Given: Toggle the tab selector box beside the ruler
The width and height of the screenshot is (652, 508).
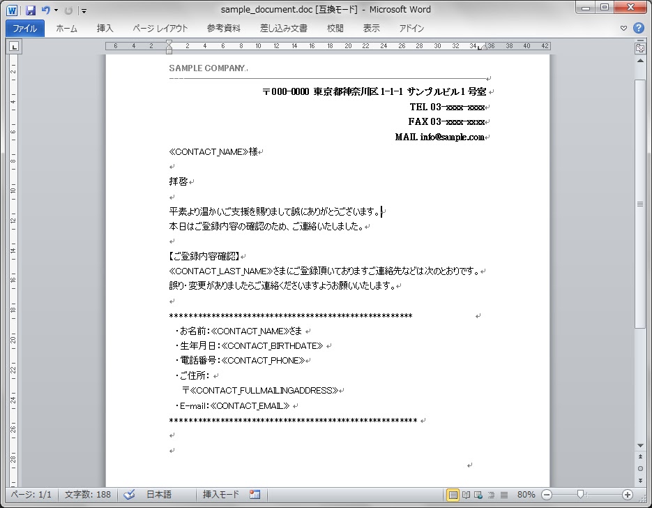Looking at the screenshot, I should pos(15,46).
